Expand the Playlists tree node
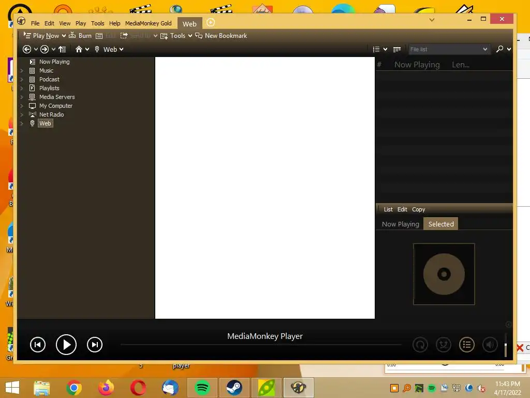Viewport: 530px width, 398px height. 22,88
